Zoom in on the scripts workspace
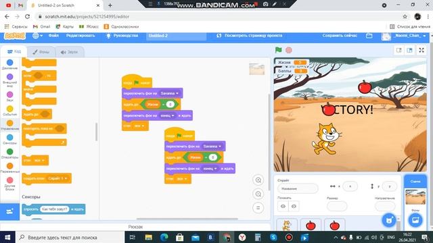 pos(258,180)
